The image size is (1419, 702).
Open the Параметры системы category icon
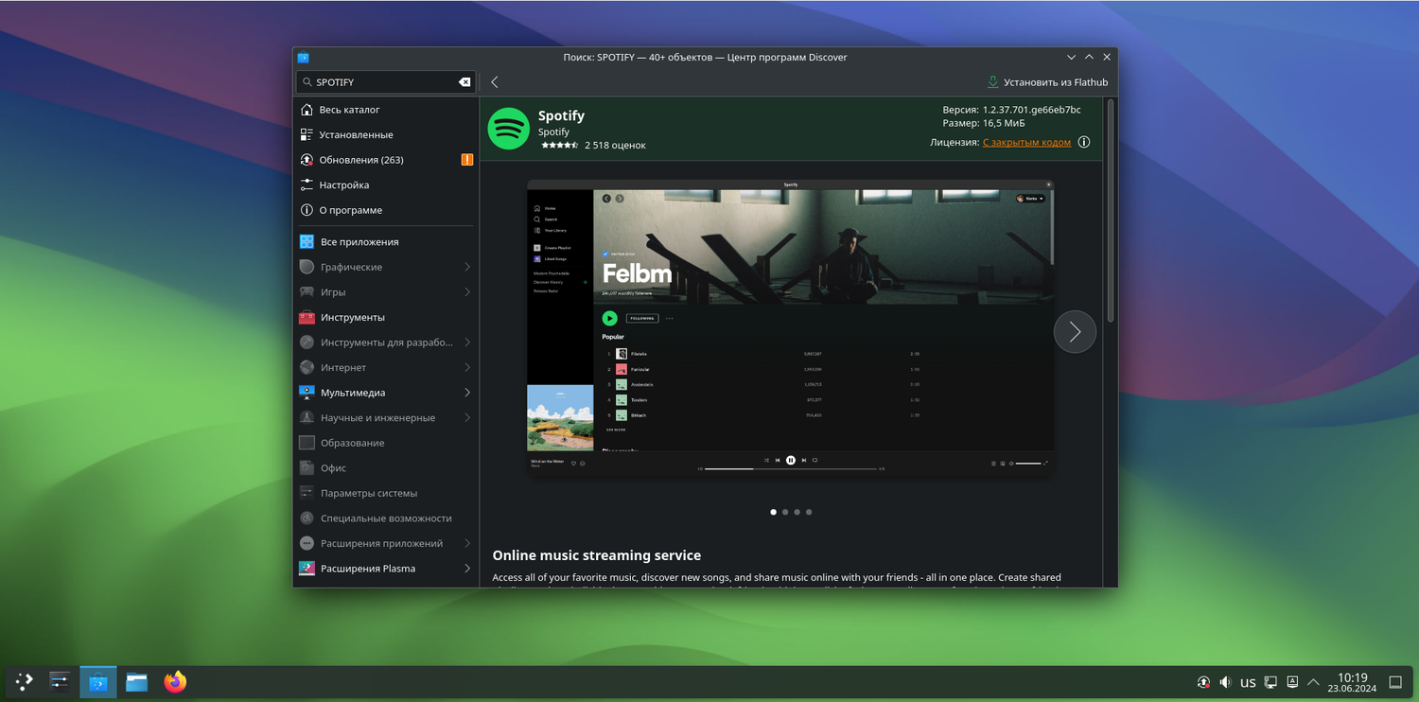coord(307,493)
